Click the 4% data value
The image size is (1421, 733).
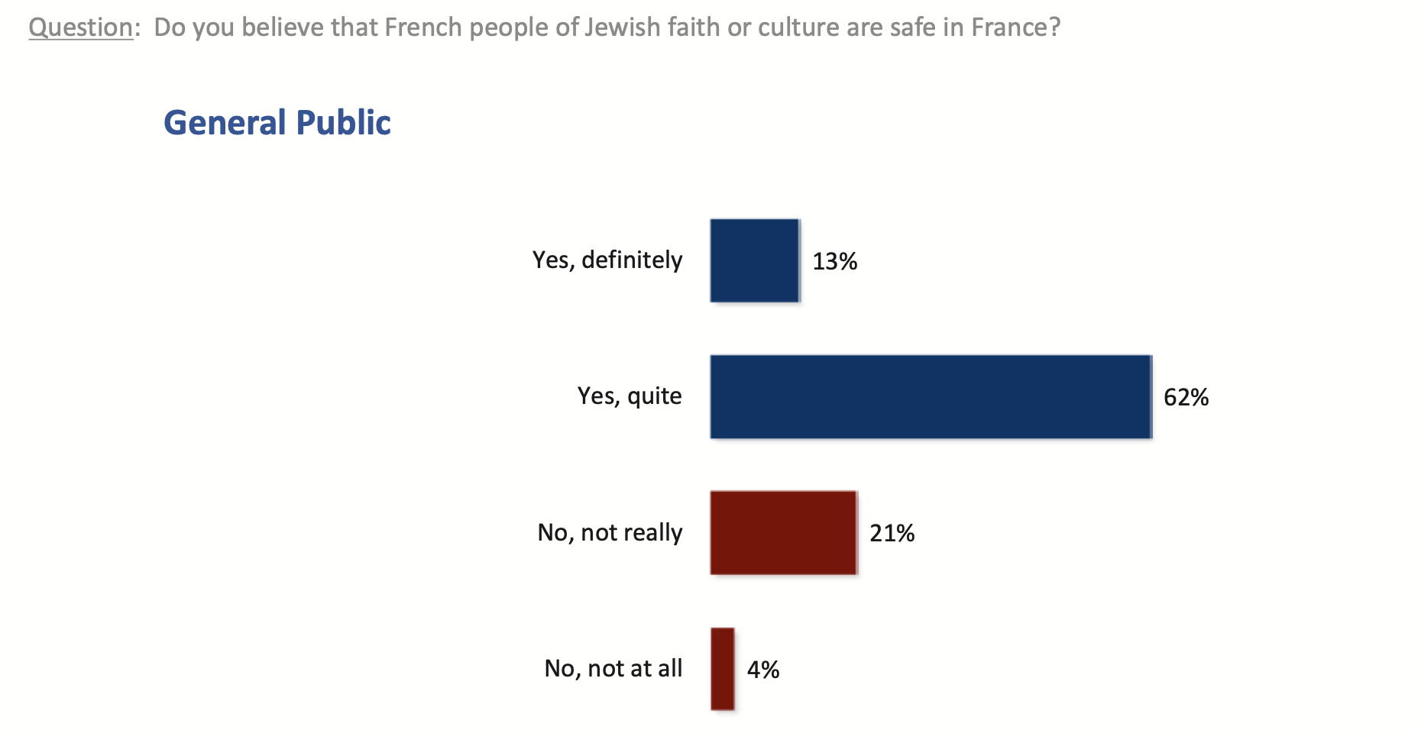point(762,670)
